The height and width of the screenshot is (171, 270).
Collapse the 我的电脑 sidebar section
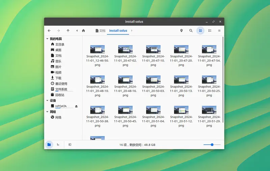tap(47, 39)
